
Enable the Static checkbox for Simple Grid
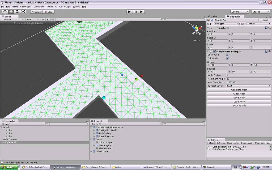(x=261, y=20)
